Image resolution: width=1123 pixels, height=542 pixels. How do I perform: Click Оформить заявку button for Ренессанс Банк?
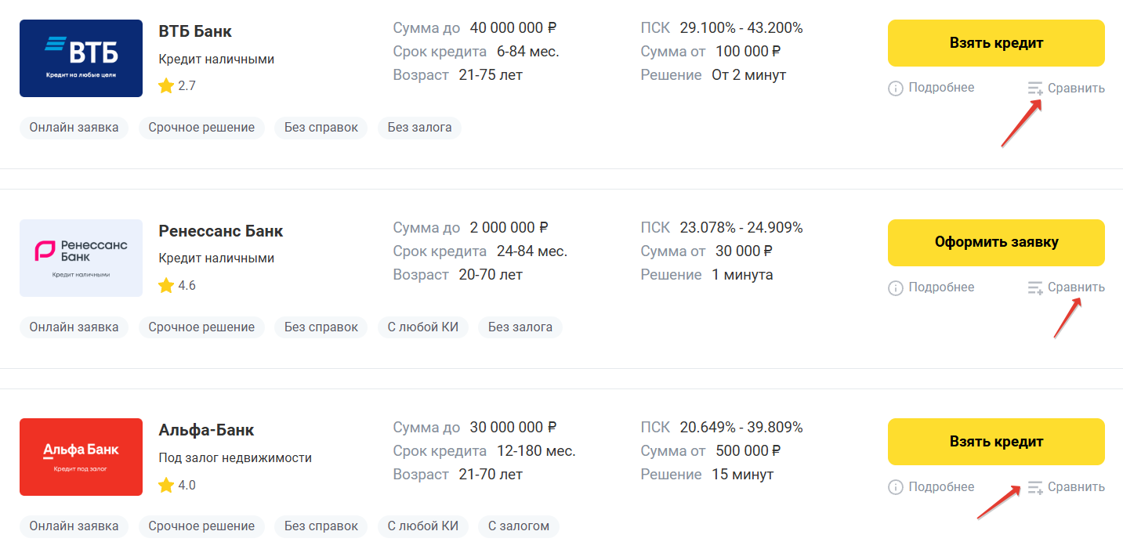(x=996, y=243)
